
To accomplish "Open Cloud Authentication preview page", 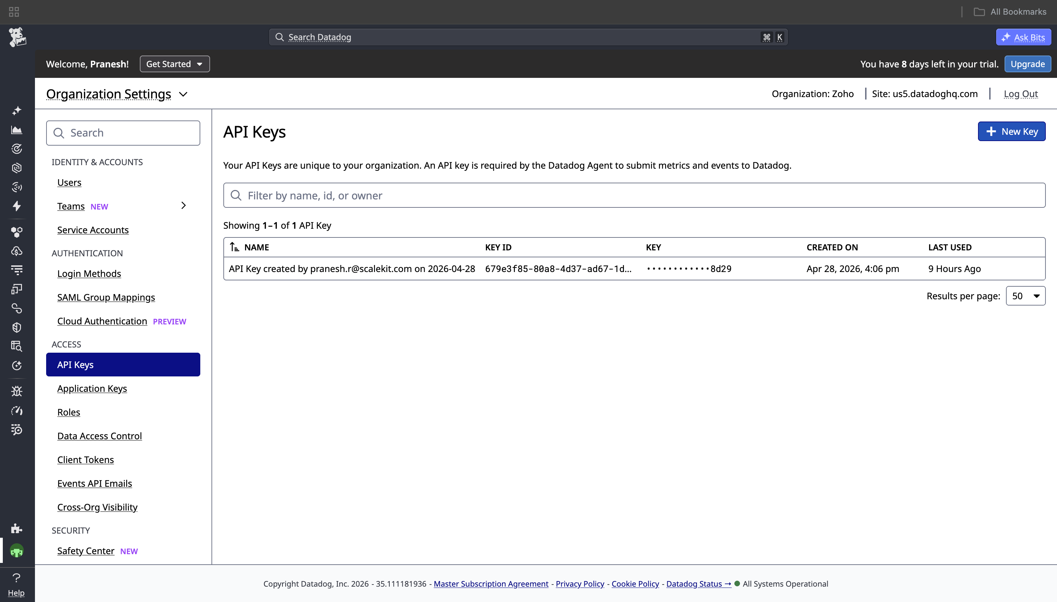I will 102,321.
